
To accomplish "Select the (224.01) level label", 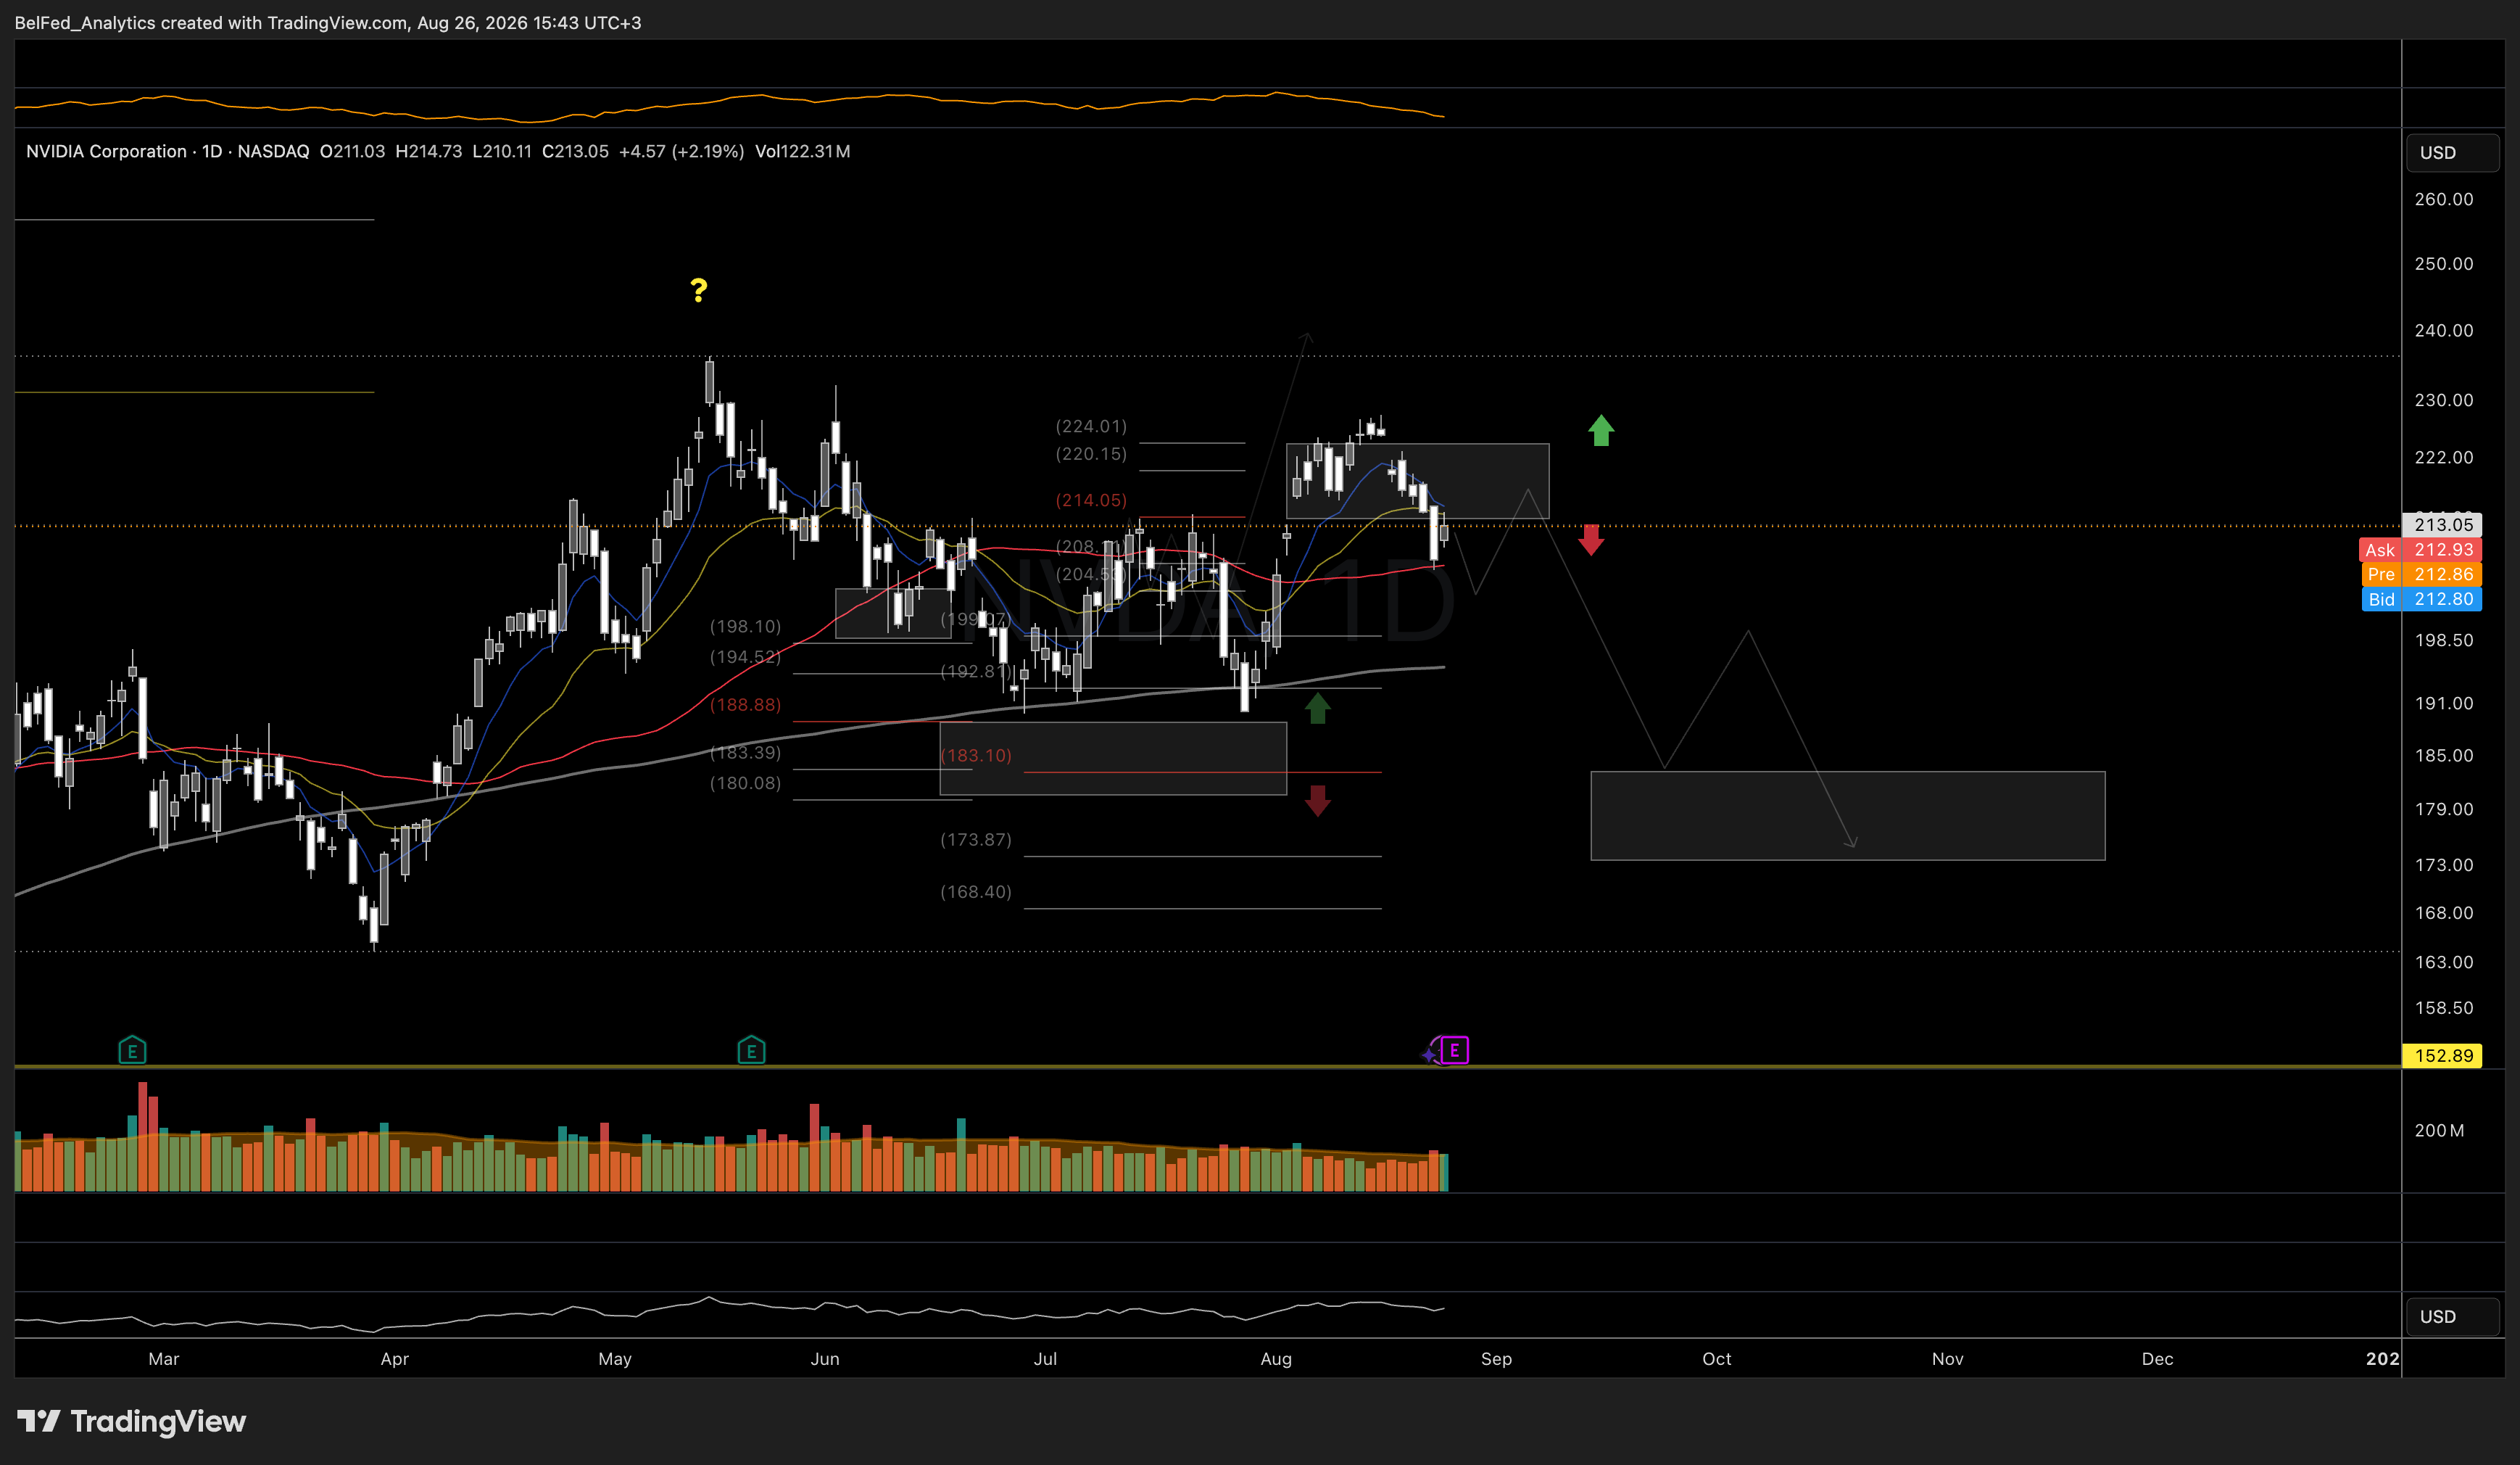I will pyautogui.click(x=1091, y=426).
